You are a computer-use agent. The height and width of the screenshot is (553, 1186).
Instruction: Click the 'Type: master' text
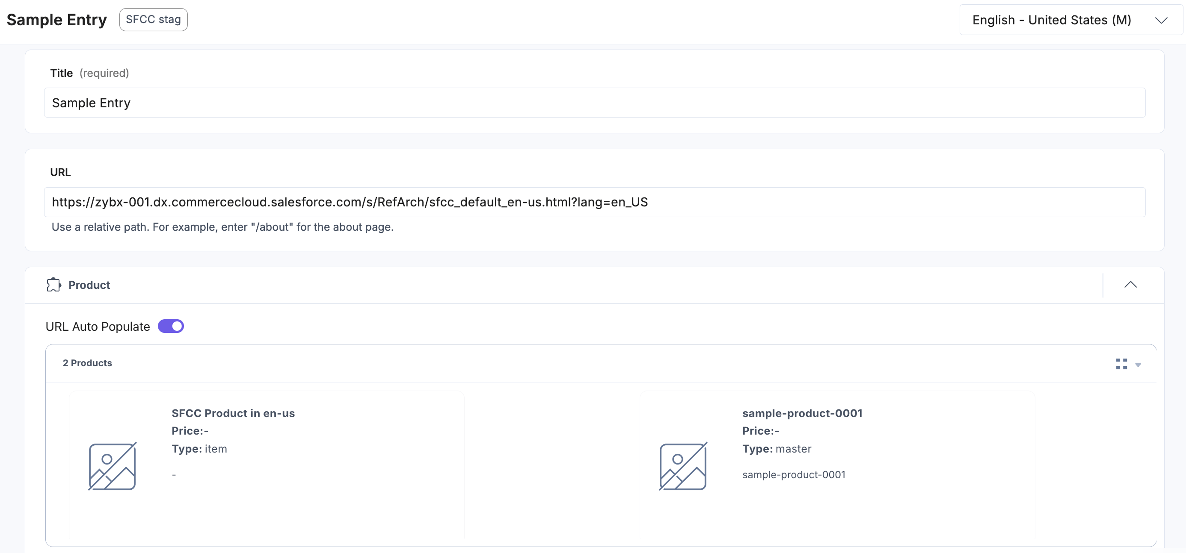(777, 449)
